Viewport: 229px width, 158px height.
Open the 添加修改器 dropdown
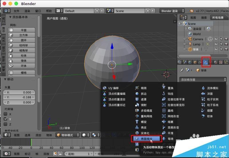tap(203, 79)
